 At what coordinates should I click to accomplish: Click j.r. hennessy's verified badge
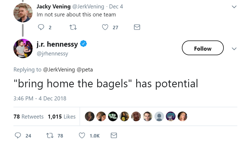click(83, 44)
